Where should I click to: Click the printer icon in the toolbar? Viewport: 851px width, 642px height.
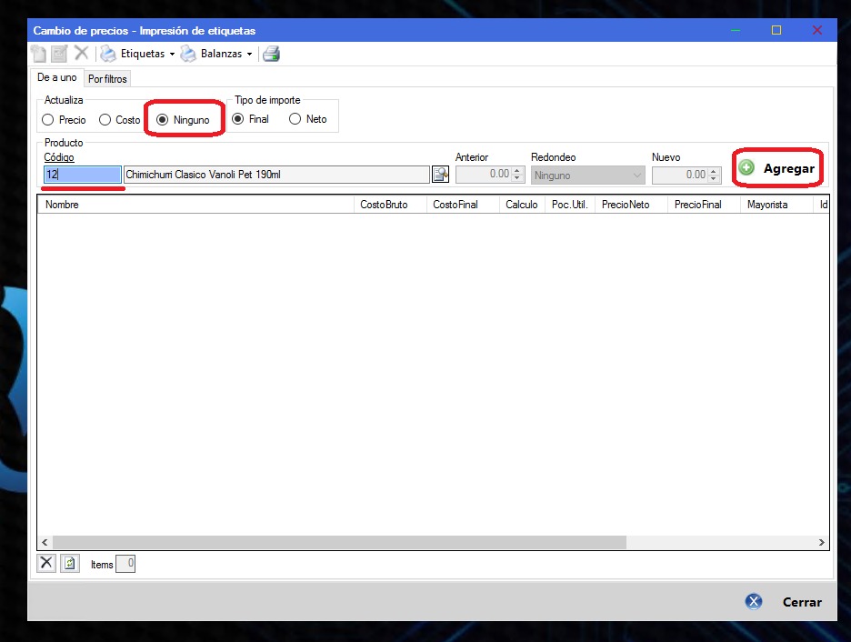click(x=271, y=54)
